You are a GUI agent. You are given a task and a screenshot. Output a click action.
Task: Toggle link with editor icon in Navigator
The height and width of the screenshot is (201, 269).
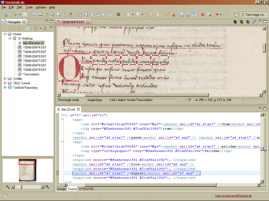click(x=19, y=28)
